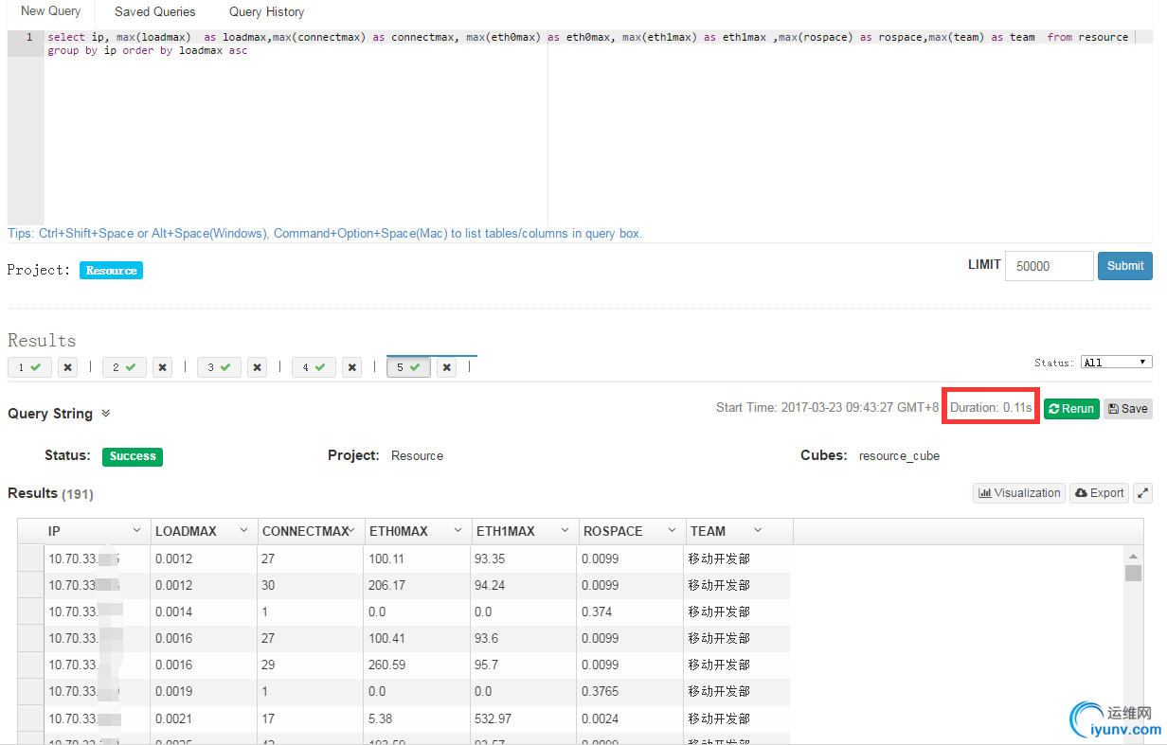The width and height of the screenshot is (1167, 745).
Task: Close result tab 1 with x icon
Action: pyautogui.click(x=67, y=367)
